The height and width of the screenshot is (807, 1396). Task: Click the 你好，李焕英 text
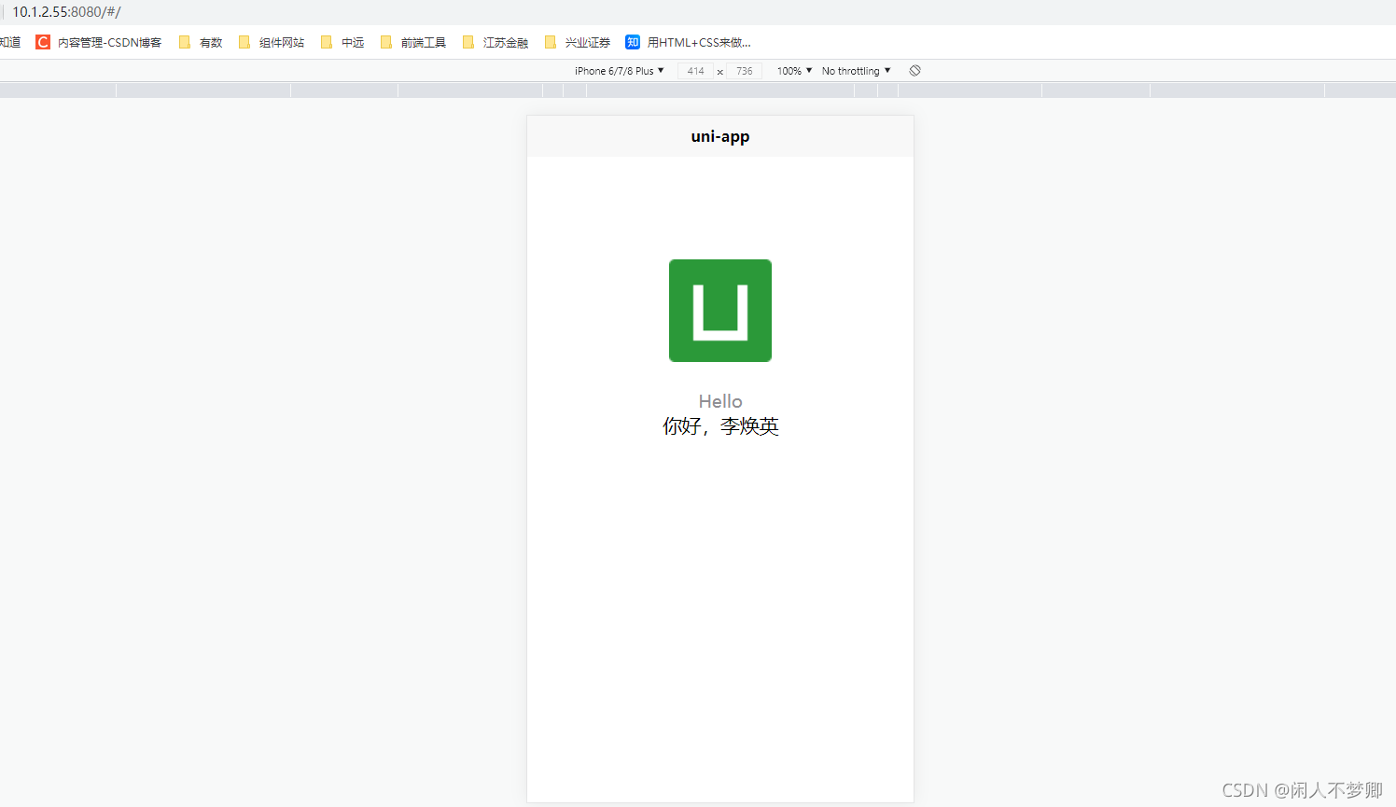(x=720, y=426)
